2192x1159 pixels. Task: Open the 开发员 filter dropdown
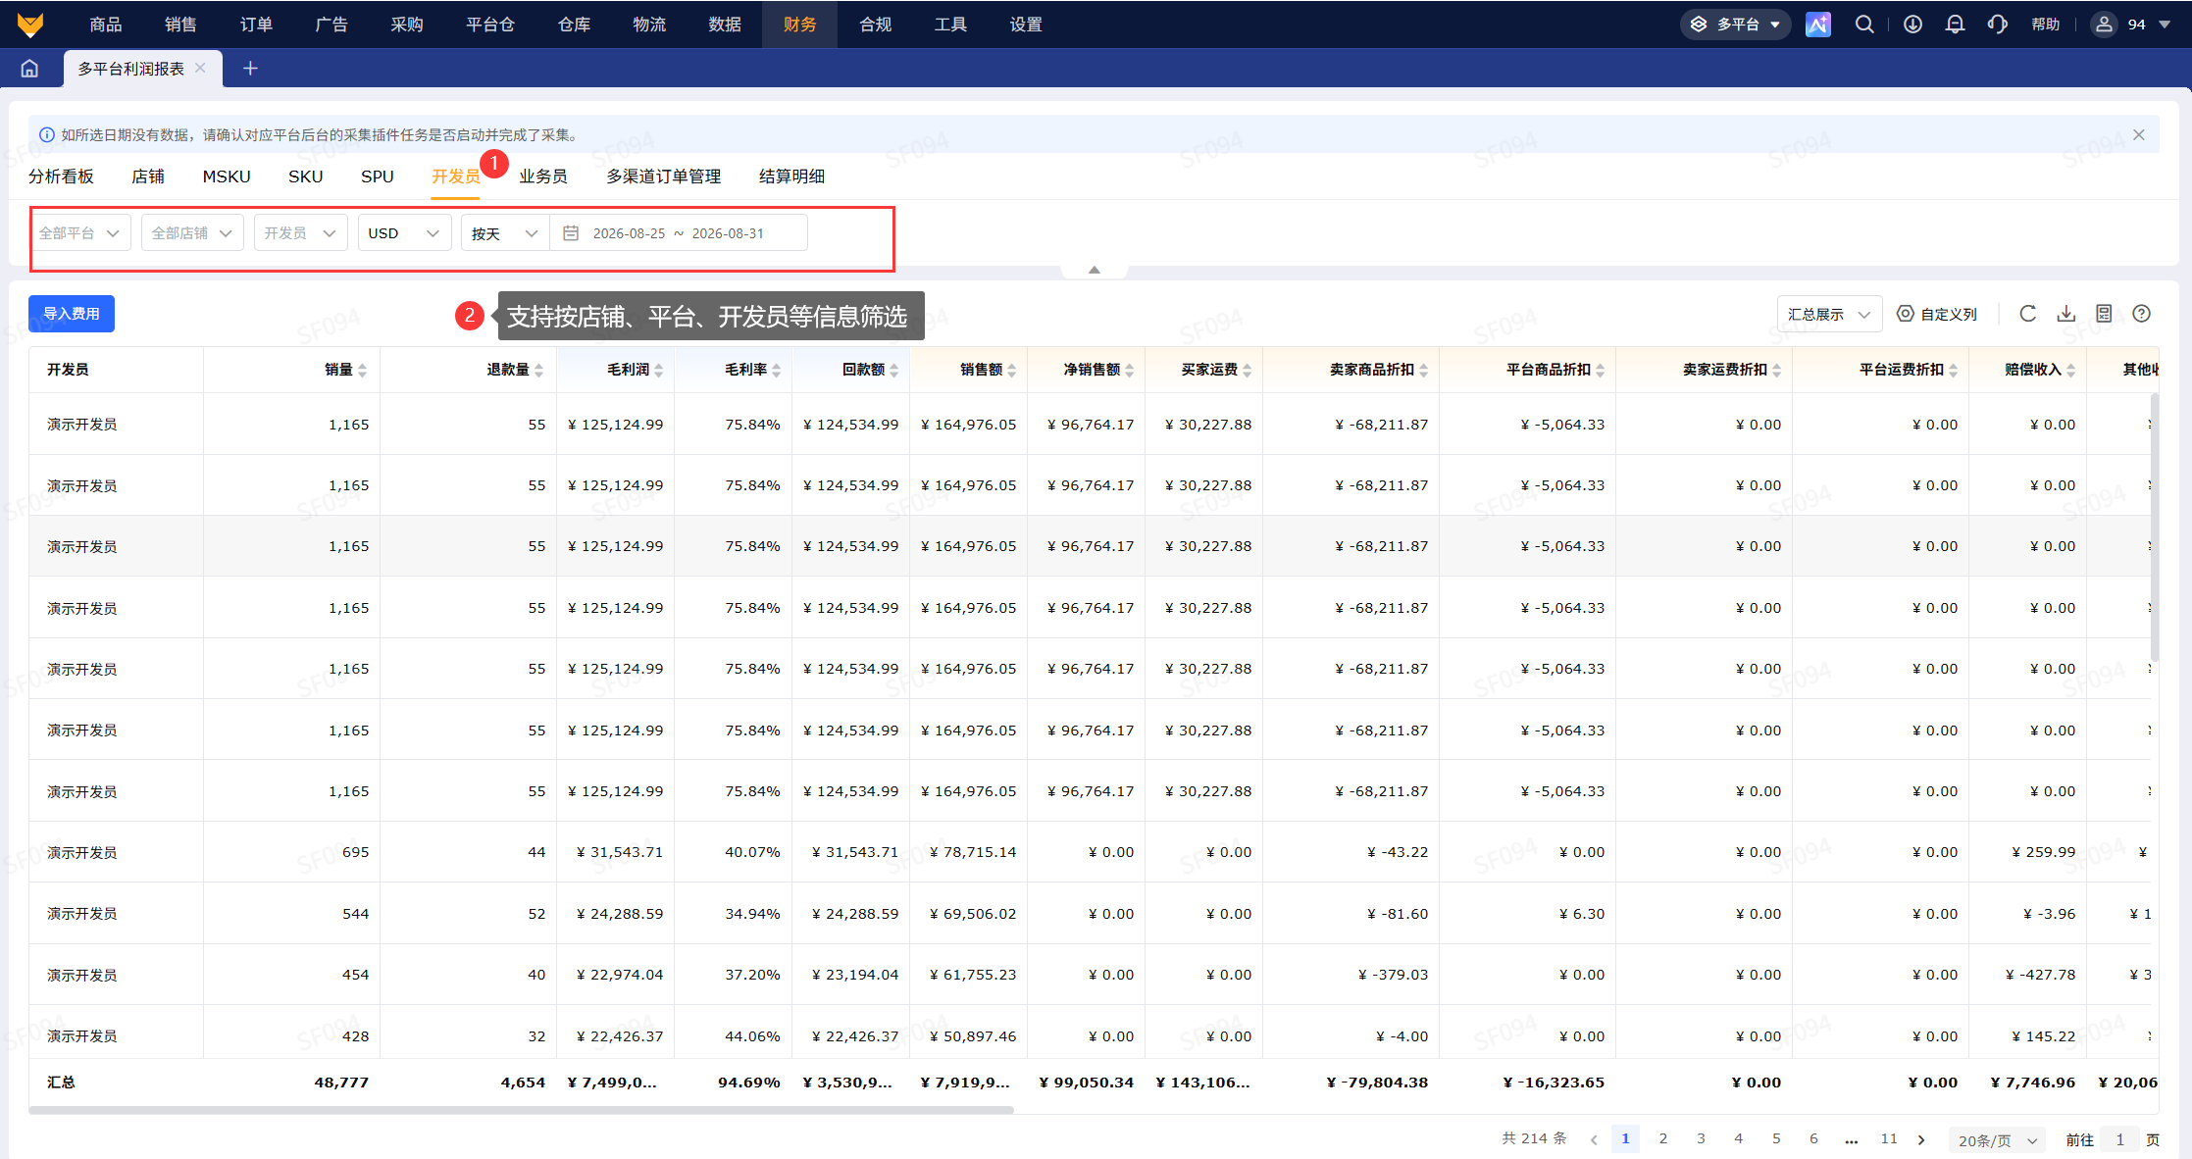pos(300,233)
